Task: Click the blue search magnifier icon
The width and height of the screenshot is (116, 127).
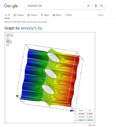Action: [x=102, y=6]
